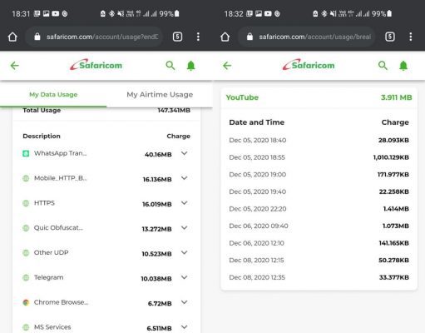The width and height of the screenshot is (425, 333).
Task: Expand Chrome Browser usage row
Action: point(185,302)
